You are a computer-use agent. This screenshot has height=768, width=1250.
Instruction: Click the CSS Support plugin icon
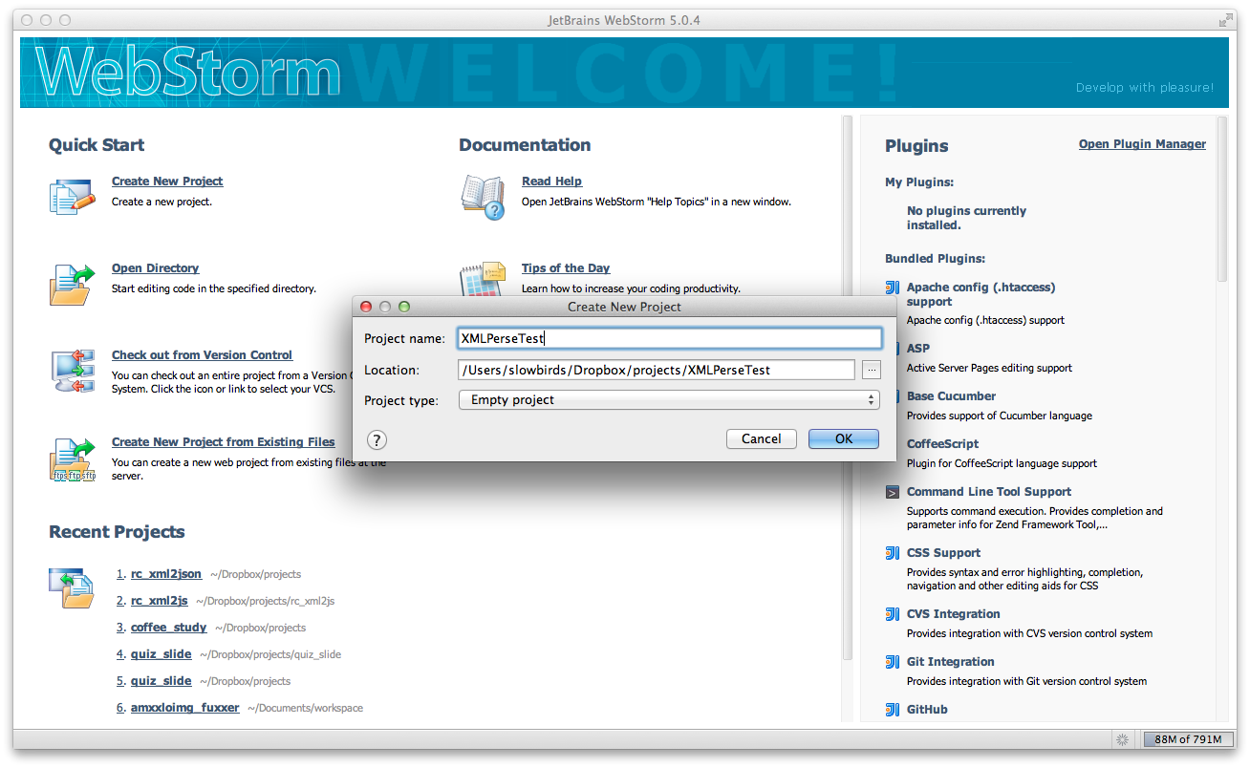891,553
